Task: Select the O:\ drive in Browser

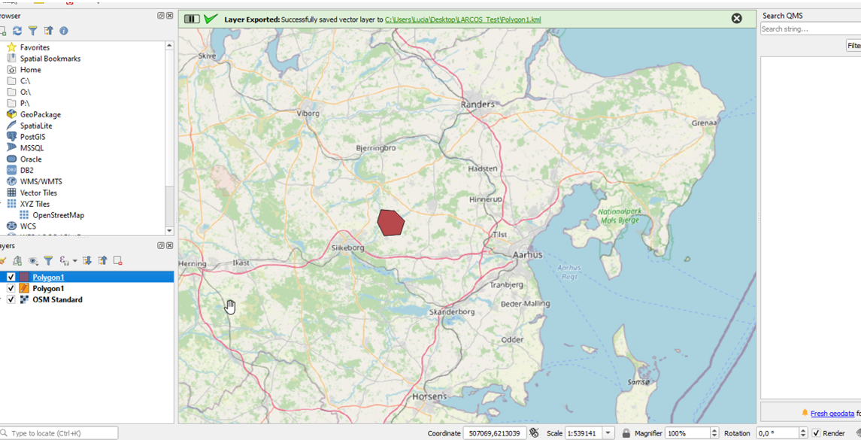Action: click(x=26, y=93)
